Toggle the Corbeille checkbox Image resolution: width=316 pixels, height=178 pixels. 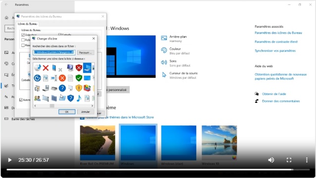(x=60, y=35)
